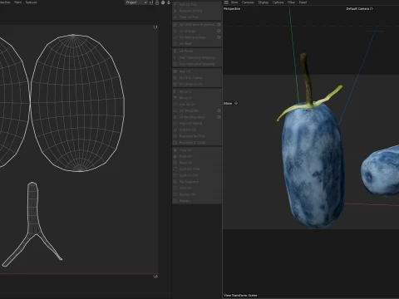Open the Project dropdown in texture view
399x299 pixels.
tap(135, 2)
